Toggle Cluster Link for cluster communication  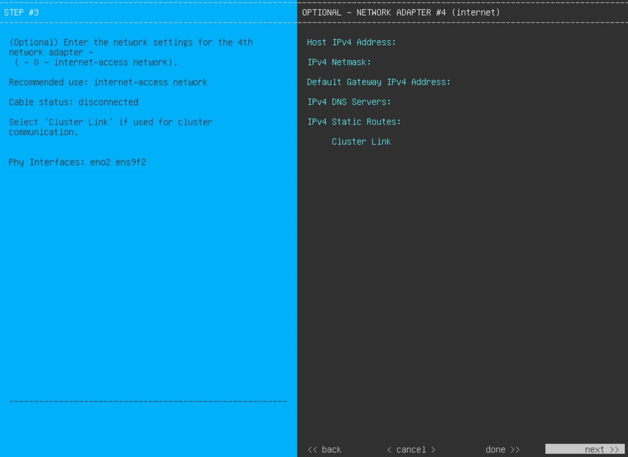tap(361, 141)
